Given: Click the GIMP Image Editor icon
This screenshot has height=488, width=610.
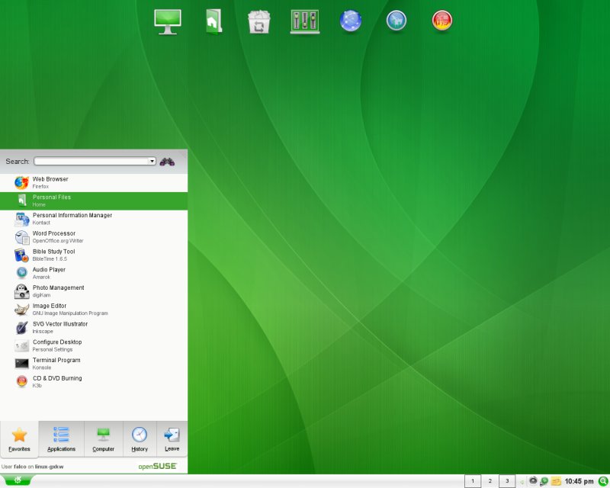Looking at the screenshot, I should point(22,310).
